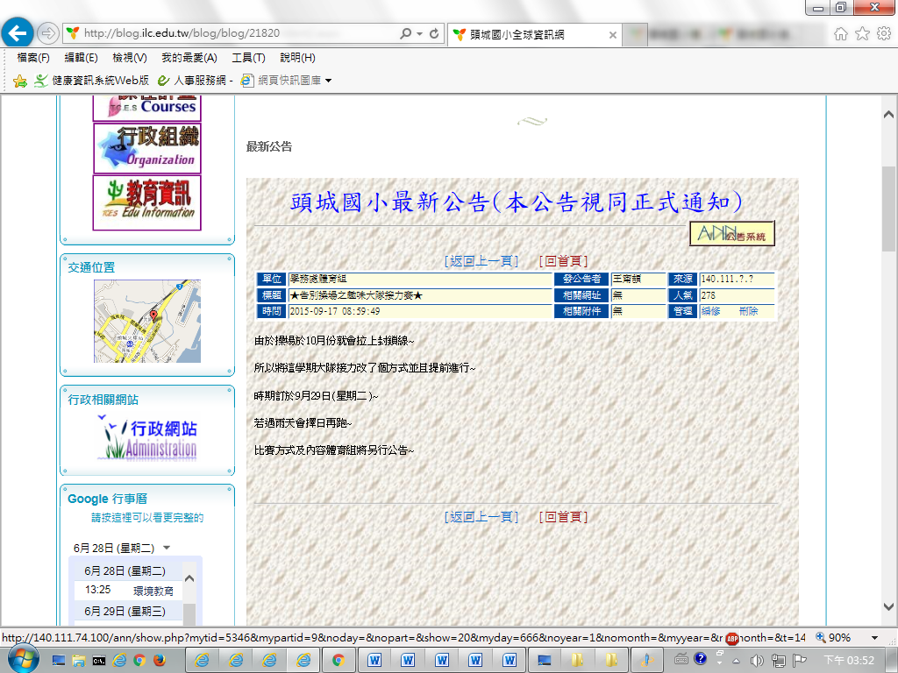
Task: Open the Favorites star icon
Action: [862, 34]
